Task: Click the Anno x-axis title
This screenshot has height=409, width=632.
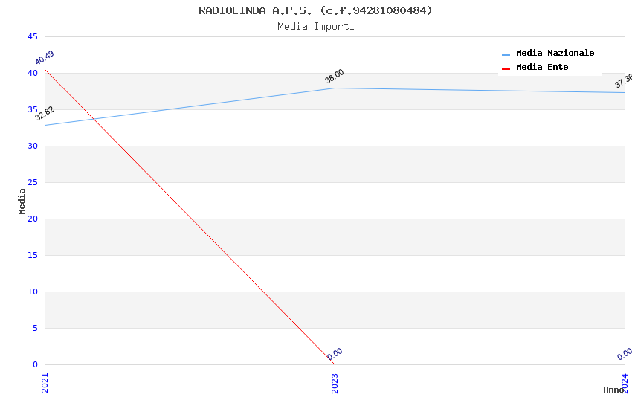Action: pos(613,390)
